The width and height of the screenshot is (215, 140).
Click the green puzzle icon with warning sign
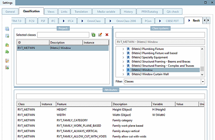(x=7, y=45)
